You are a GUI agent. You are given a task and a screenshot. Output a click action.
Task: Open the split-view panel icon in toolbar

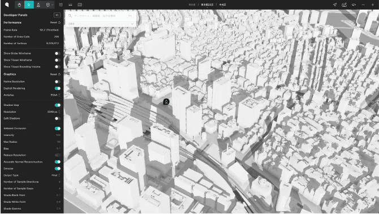(80, 5)
